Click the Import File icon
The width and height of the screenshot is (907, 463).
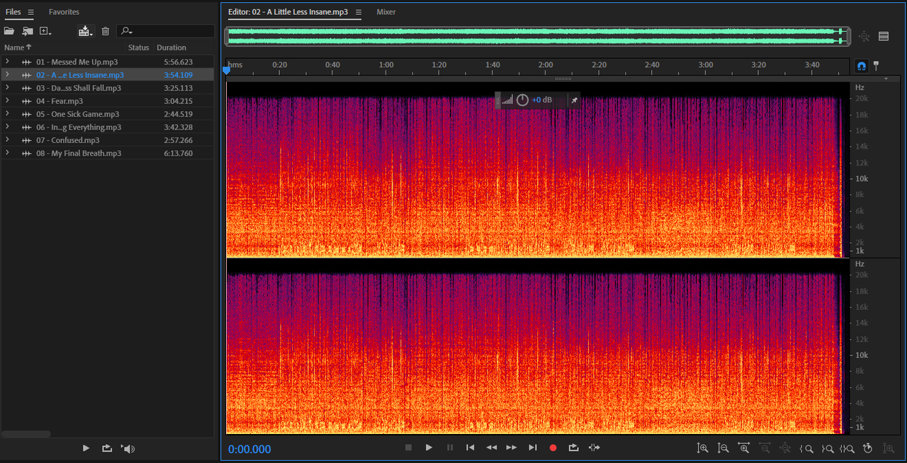[28, 31]
